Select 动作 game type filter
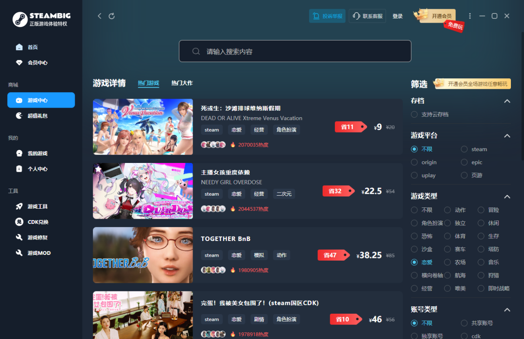Image resolution: width=524 pixels, height=339 pixels. tap(448, 210)
